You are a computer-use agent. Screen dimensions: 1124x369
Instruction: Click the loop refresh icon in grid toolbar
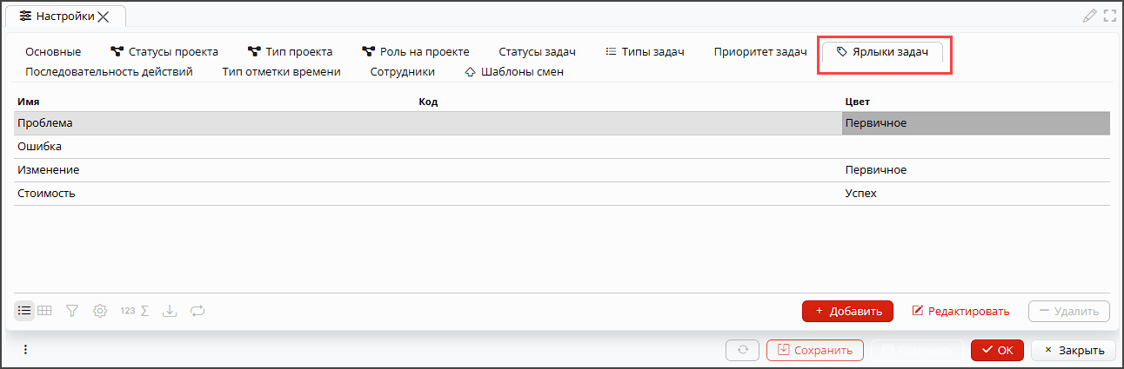click(197, 310)
